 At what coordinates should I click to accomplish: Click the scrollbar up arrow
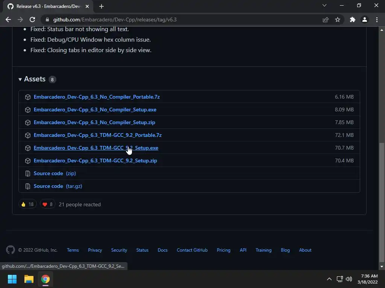[x=382, y=30]
